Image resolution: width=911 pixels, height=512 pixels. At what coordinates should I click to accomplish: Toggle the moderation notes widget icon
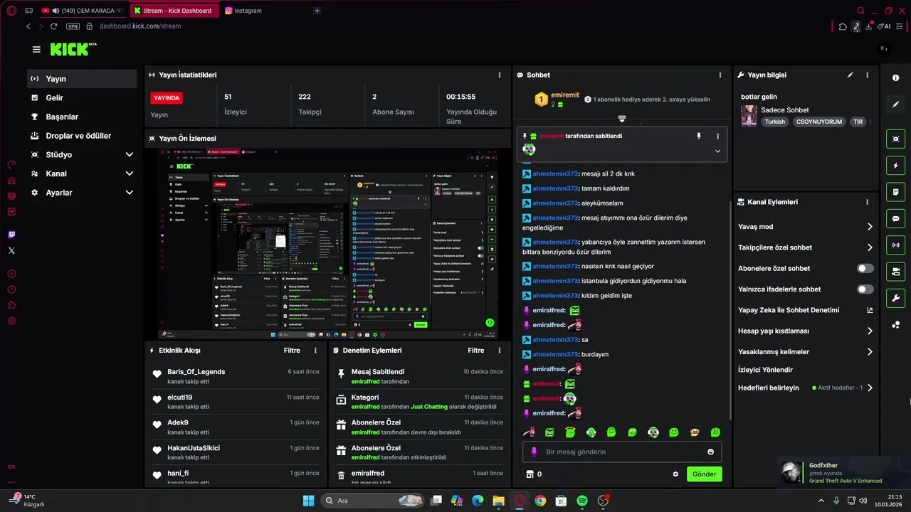[x=895, y=192]
